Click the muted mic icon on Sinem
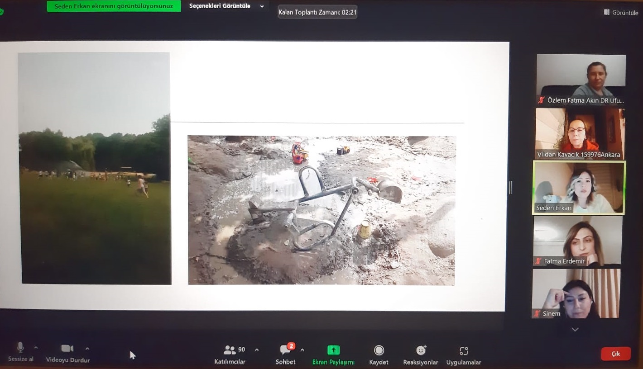This screenshot has width=643, height=369. 537,313
